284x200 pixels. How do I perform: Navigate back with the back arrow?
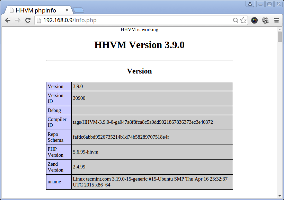[8, 20]
